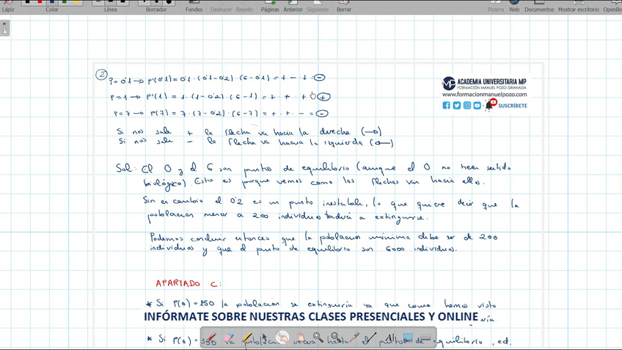
Task: Switch to Documentos mode
Action: pyautogui.click(x=539, y=6)
